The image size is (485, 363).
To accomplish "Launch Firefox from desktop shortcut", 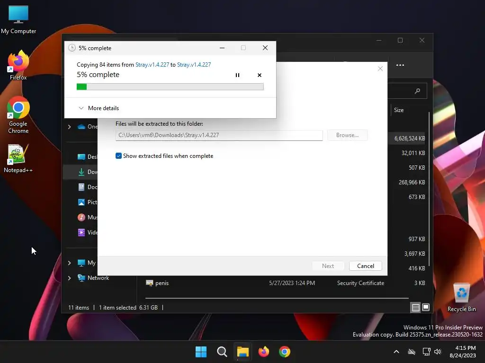I will coord(18,65).
